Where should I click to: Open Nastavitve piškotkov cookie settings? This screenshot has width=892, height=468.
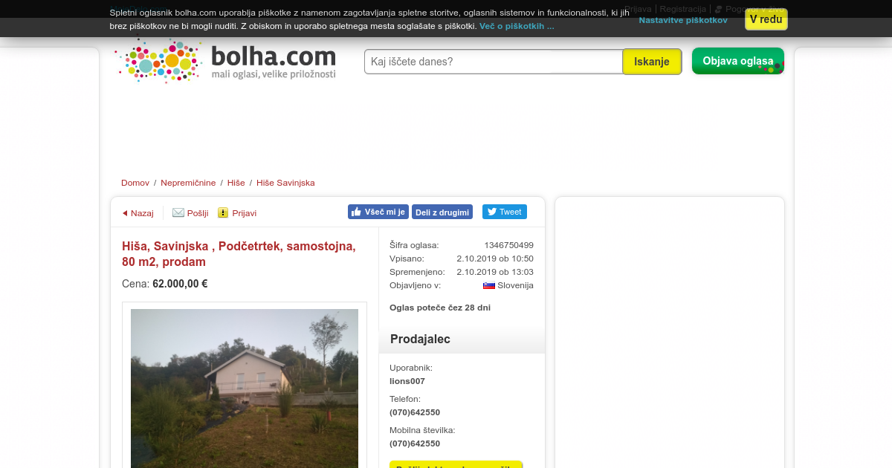[x=683, y=20]
